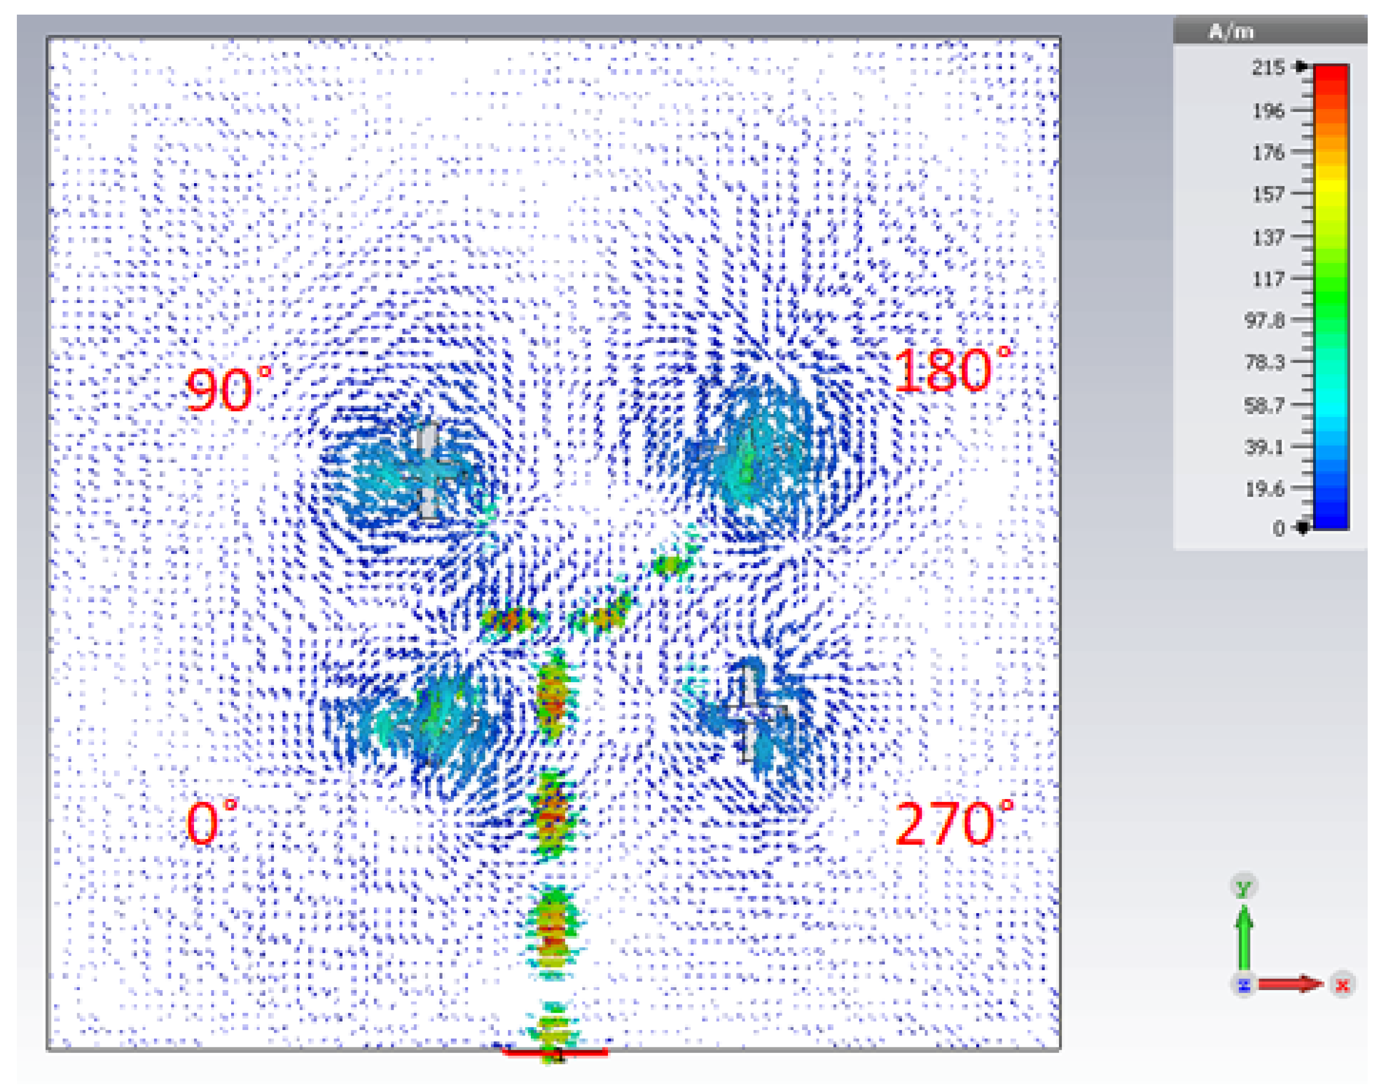Click the minimum marker at 0 on colorbar
1384x1085 pixels.
click(1302, 527)
